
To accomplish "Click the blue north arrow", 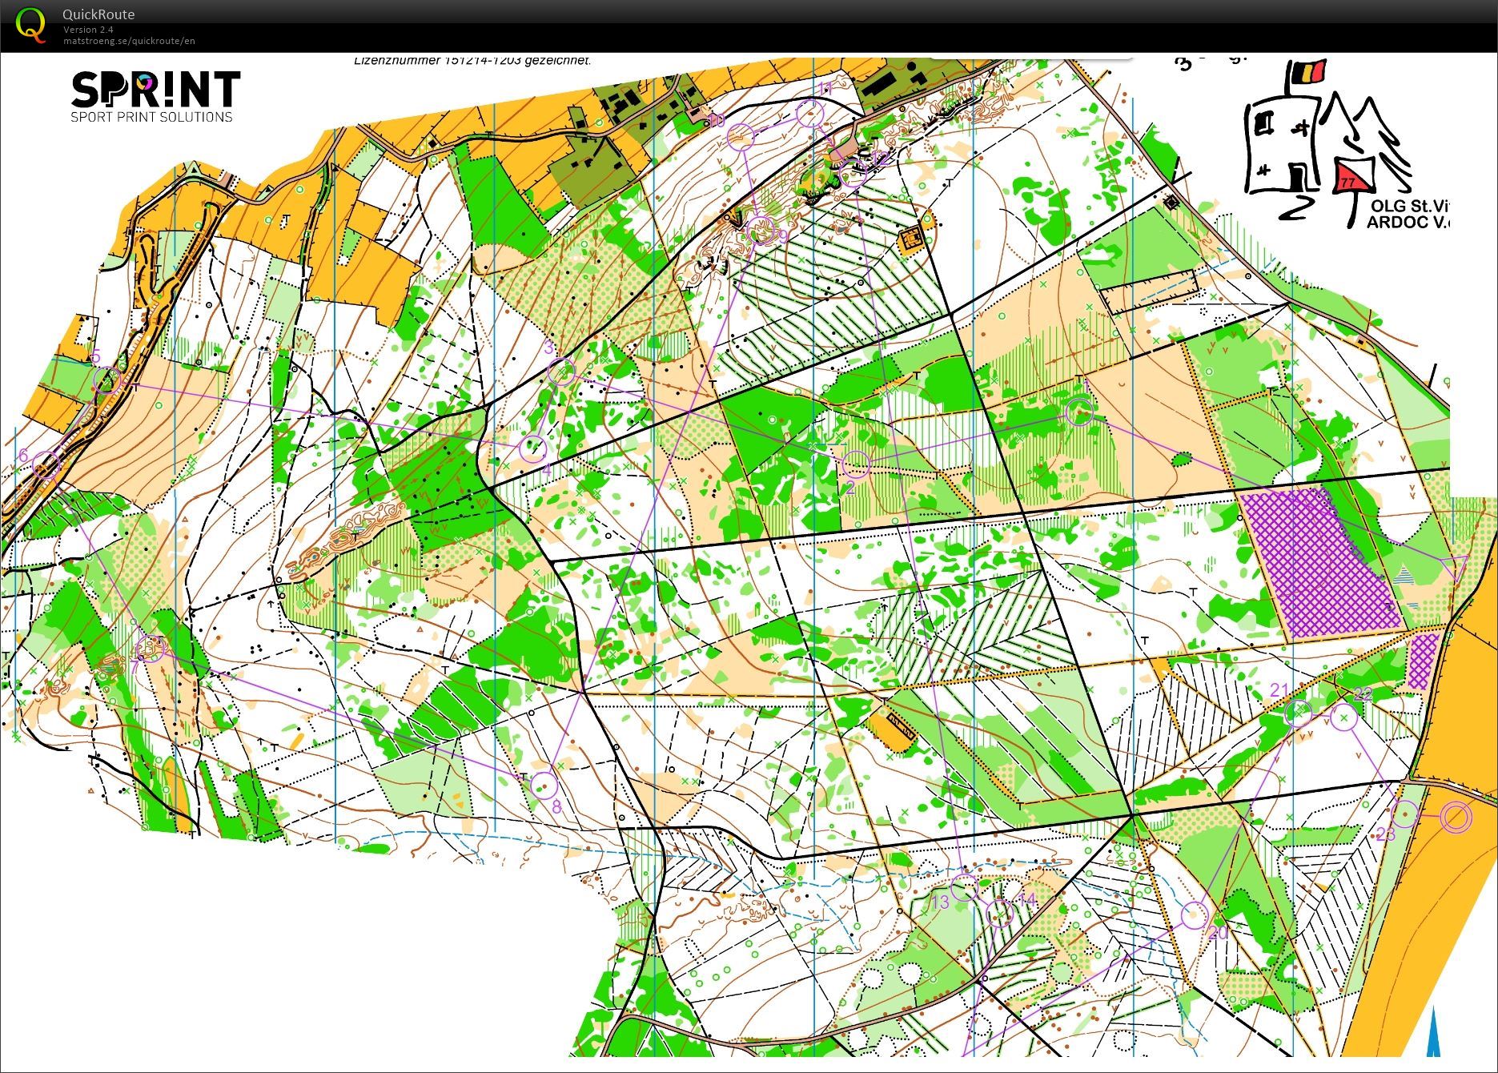I will pyautogui.click(x=1435, y=1033).
